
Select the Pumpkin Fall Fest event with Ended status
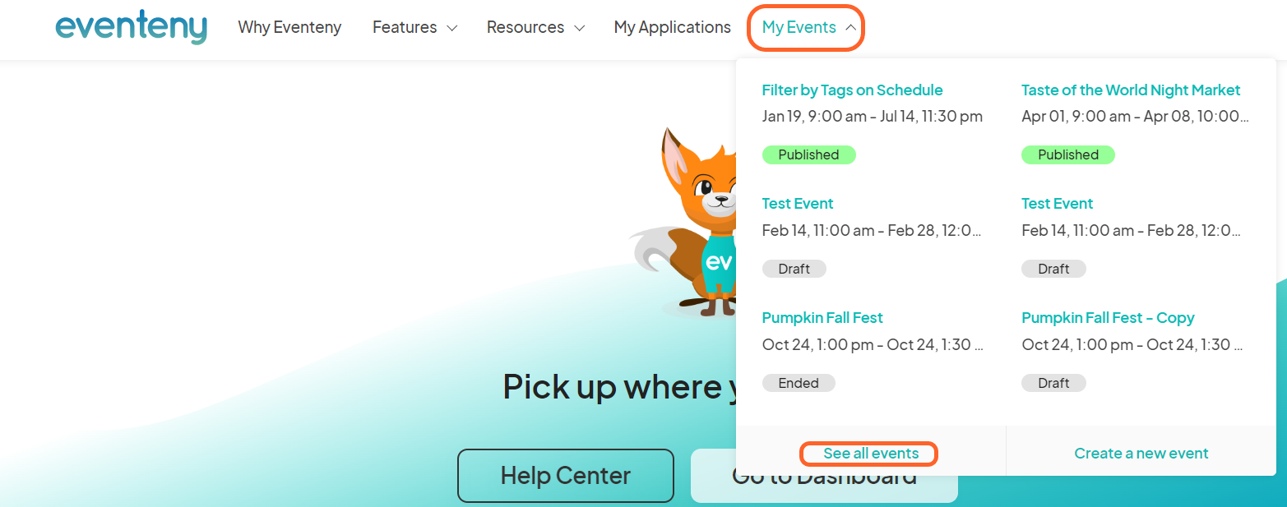(822, 318)
